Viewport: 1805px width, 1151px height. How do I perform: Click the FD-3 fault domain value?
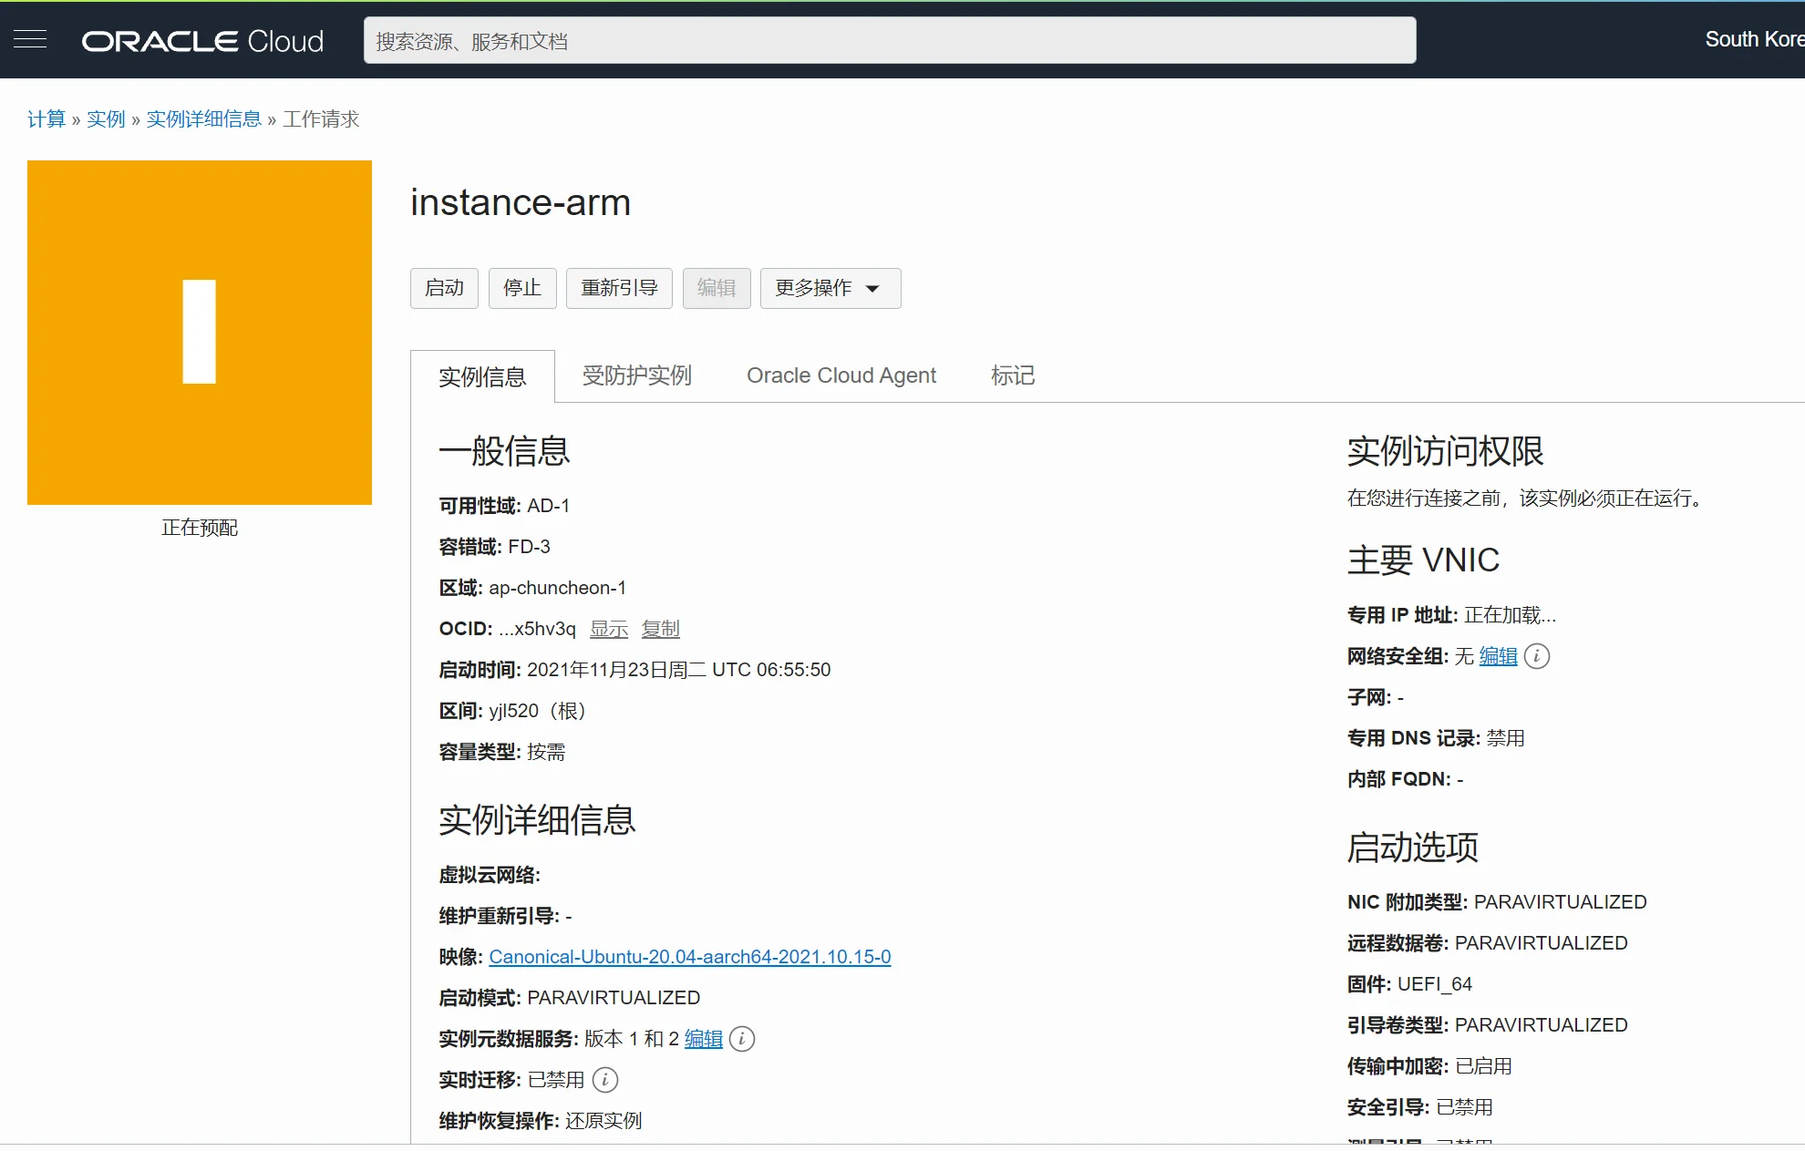[530, 547]
